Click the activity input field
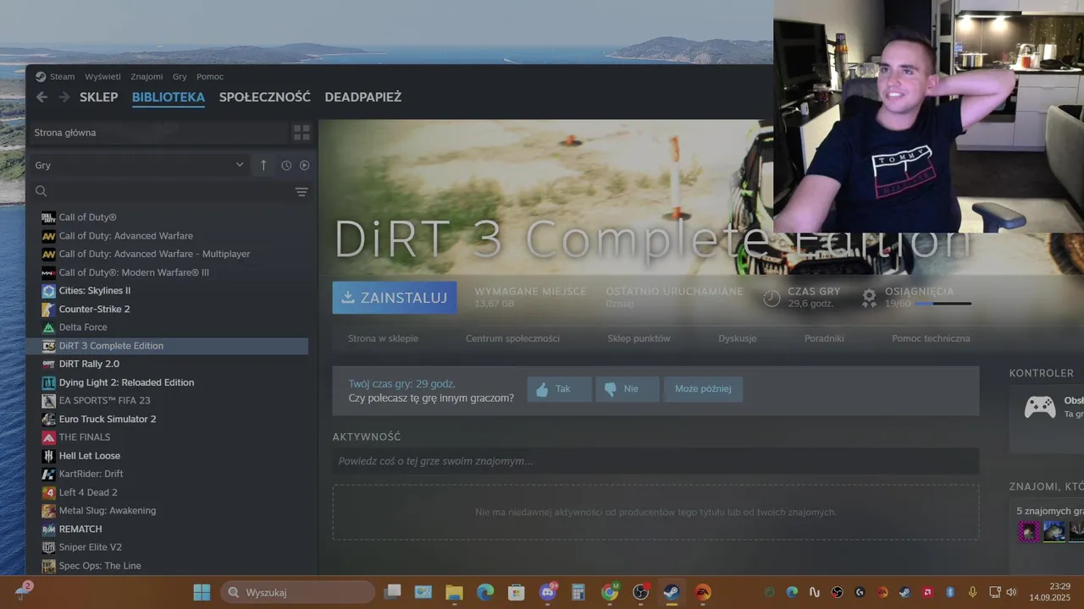Viewport: 1084px width, 609px height. (655, 461)
